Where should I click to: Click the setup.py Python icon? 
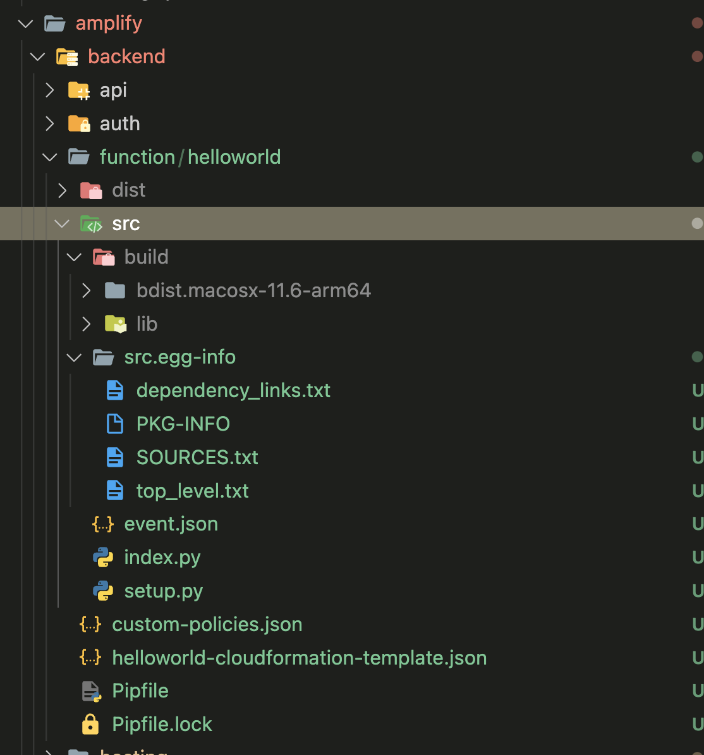103,591
